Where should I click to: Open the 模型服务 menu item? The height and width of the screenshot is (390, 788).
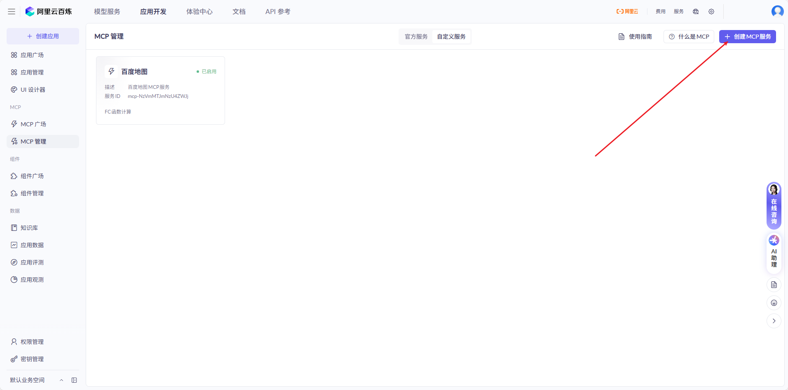[107, 12]
